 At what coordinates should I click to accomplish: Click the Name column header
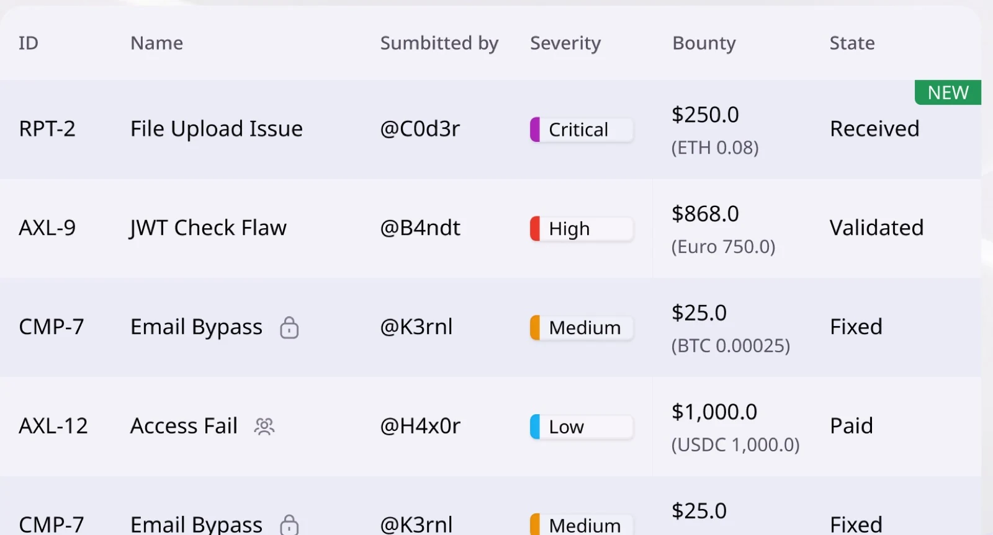click(156, 43)
